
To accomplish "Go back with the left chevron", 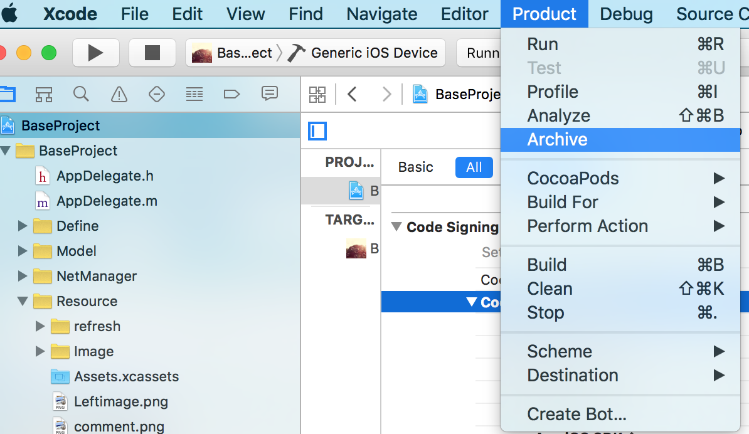I will [352, 94].
